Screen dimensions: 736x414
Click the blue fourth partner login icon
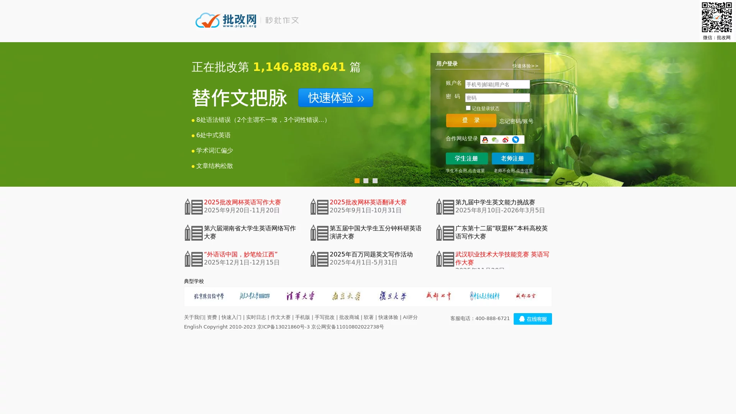point(516,140)
